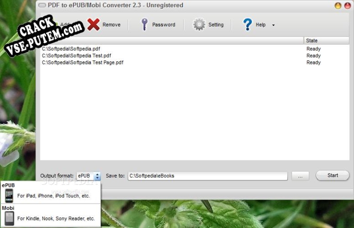Select row C:\Softpedia\Softpedia.pdf
This screenshot has width=354, height=228.
pos(195,48)
